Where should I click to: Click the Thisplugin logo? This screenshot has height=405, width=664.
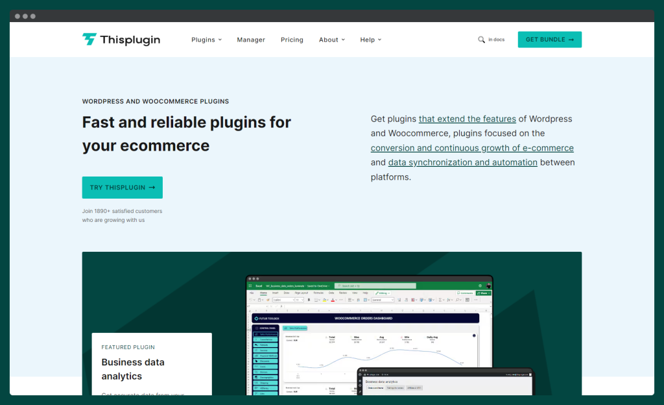121,40
